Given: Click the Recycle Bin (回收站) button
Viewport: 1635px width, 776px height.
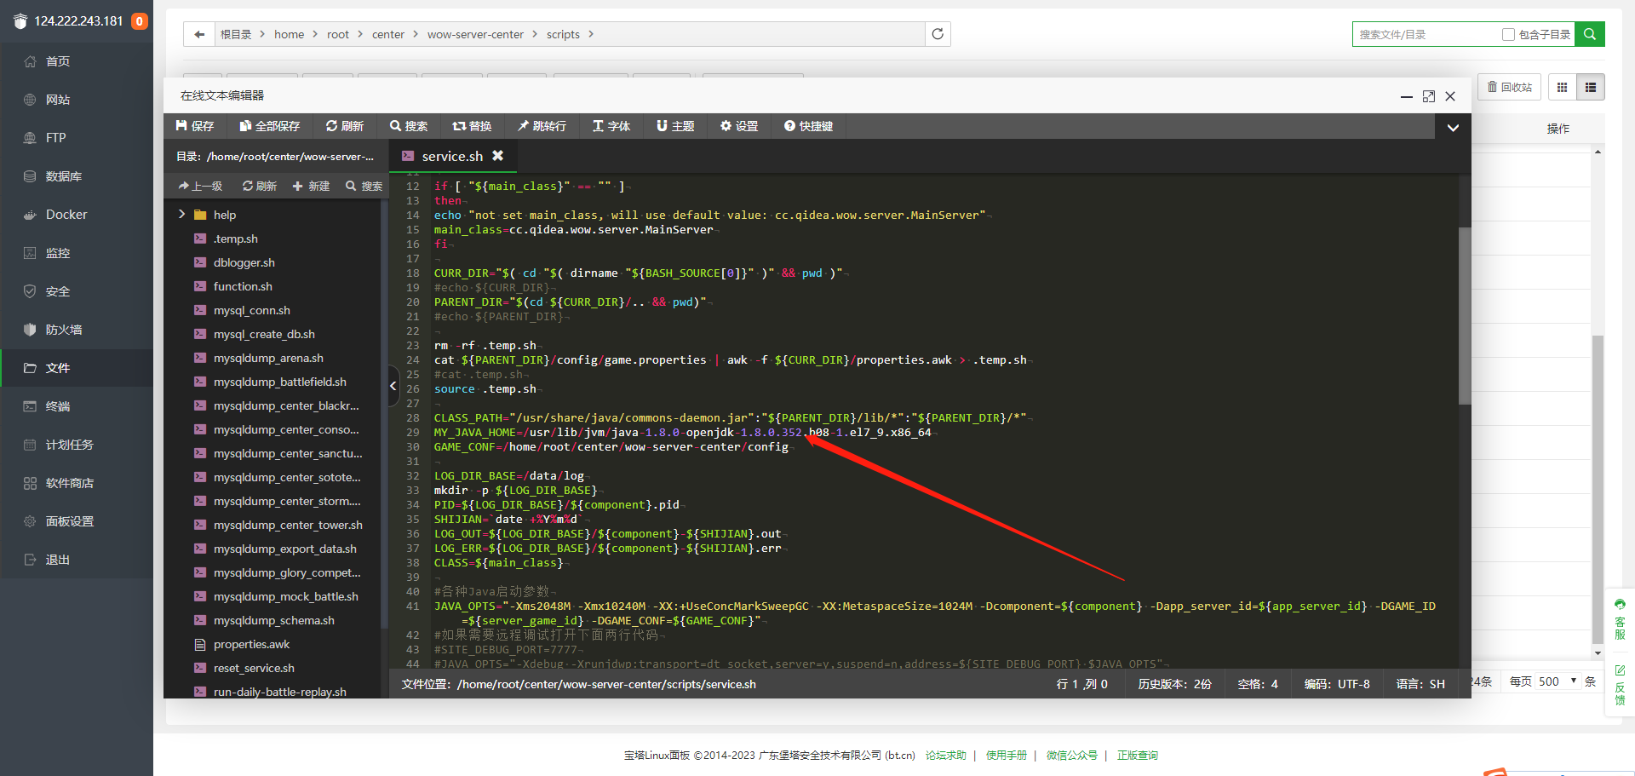Looking at the screenshot, I should 1509,87.
